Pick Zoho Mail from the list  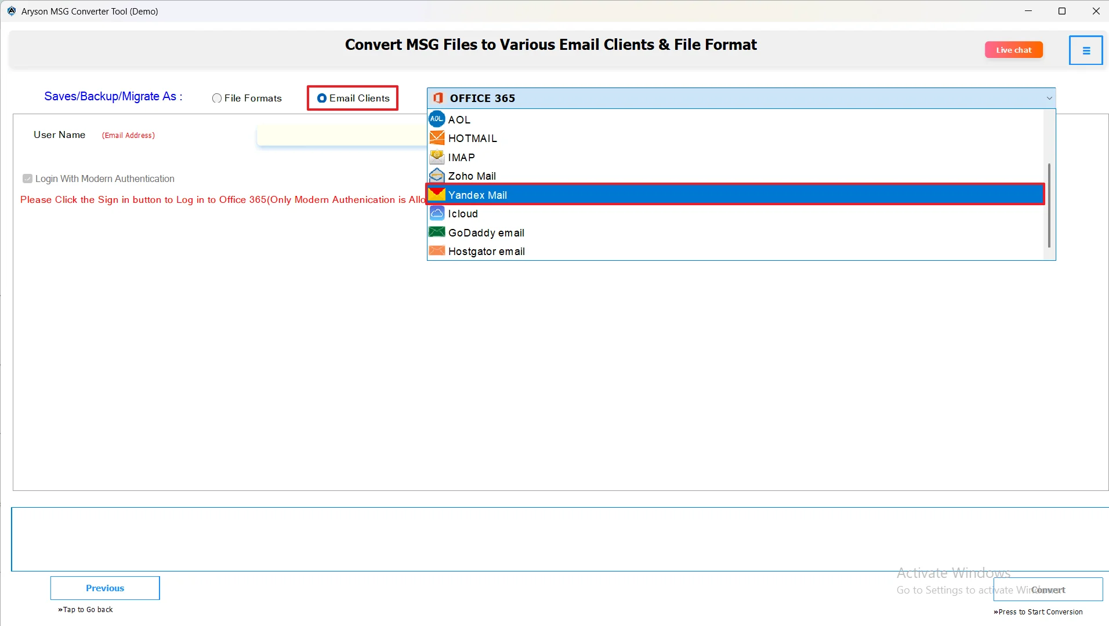tap(735, 176)
